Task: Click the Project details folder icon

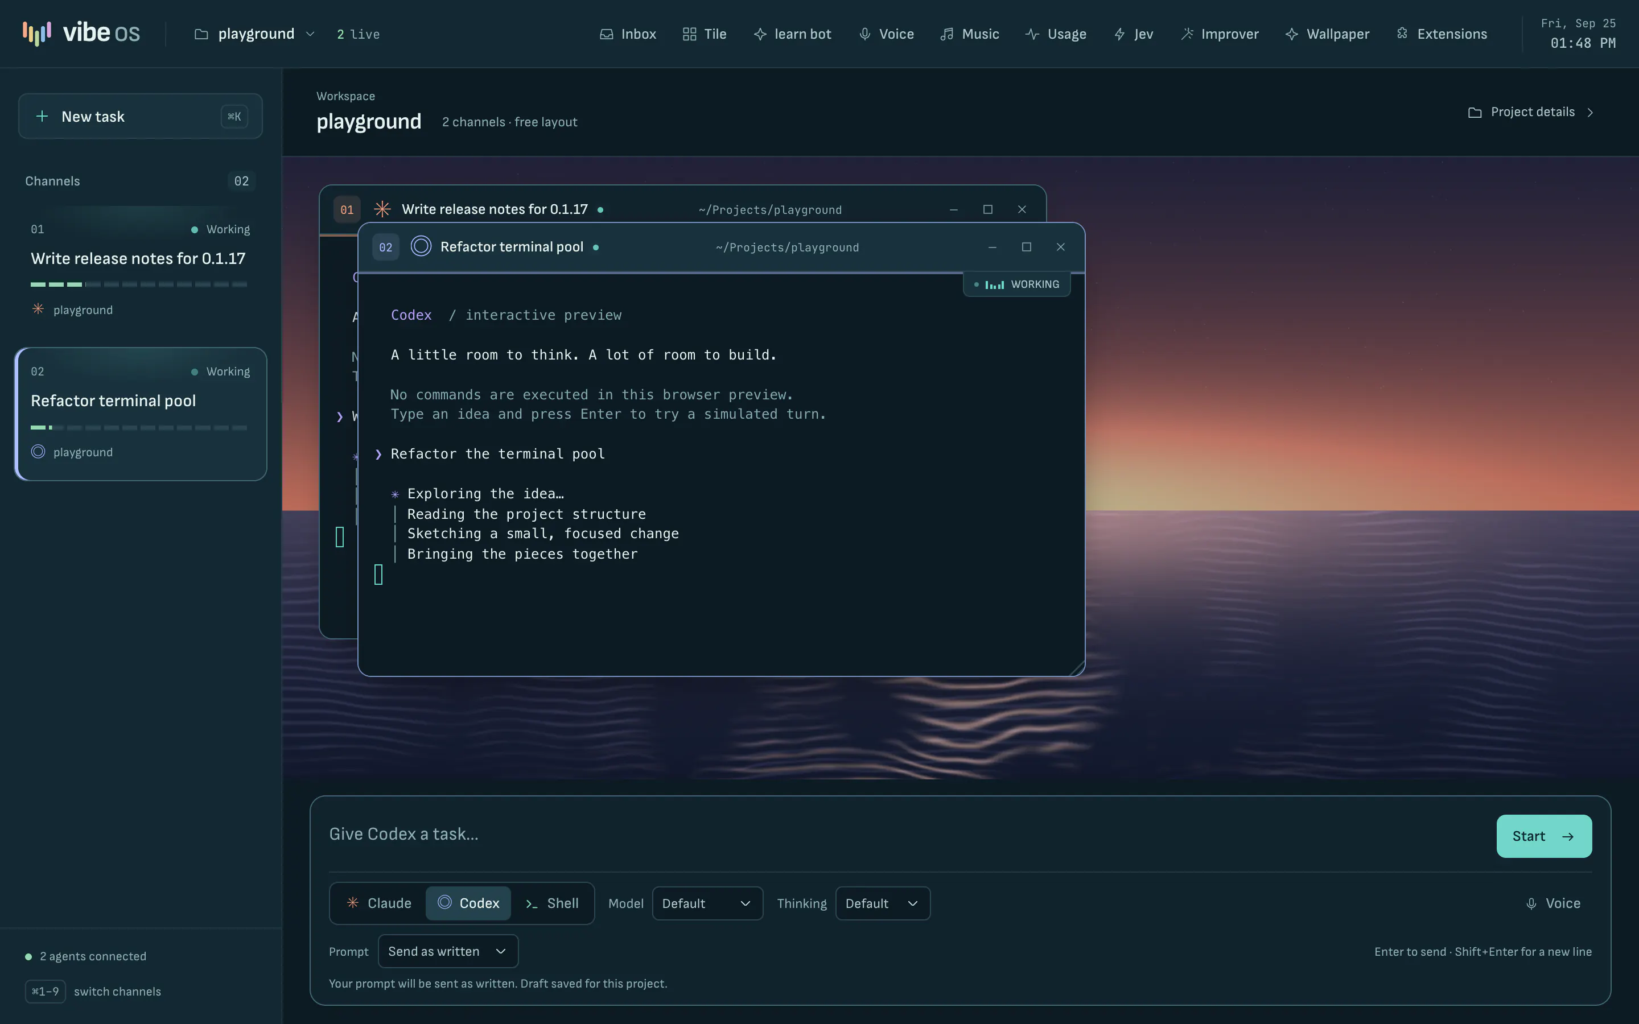Action: coord(1475,113)
